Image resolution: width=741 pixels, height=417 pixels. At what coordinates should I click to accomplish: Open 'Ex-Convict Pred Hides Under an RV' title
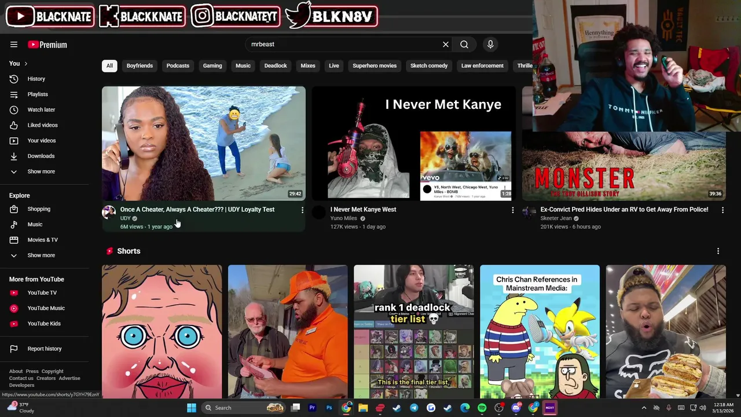[x=624, y=210]
